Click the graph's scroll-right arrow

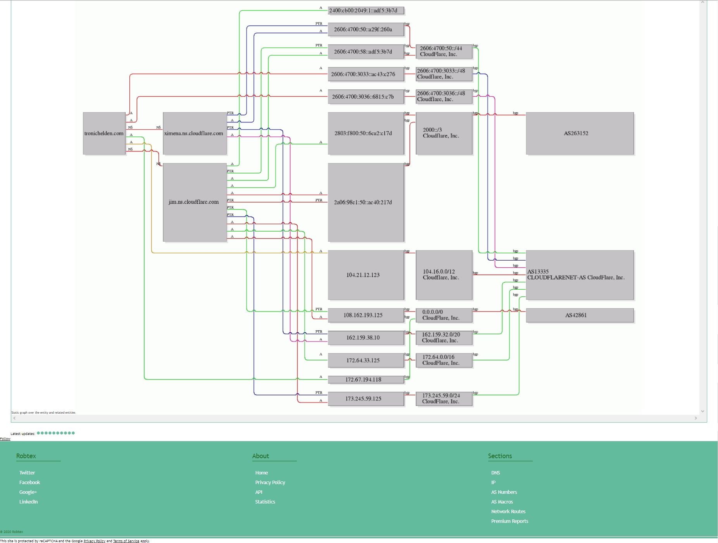click(696, 418)
